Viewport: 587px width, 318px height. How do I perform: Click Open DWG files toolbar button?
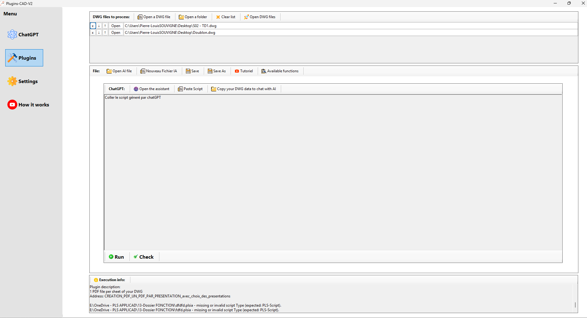[260, 17]
